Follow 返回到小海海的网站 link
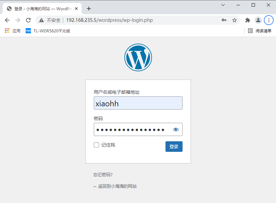This screenshot has width=276, height=203. point(115,186)
